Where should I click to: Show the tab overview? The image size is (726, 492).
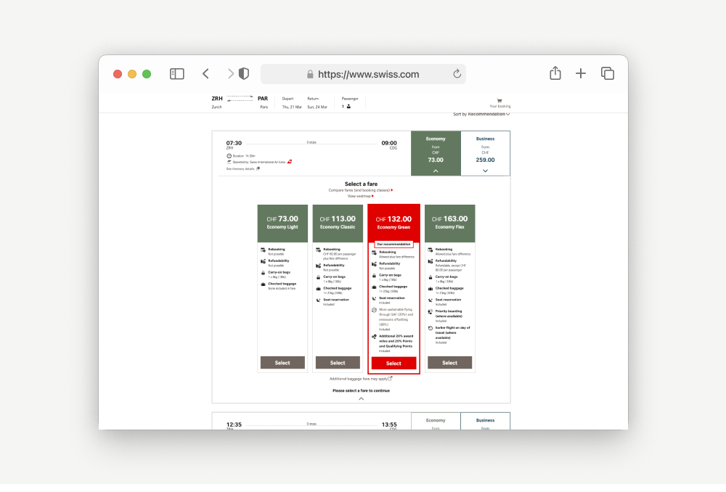click(608, 73)
